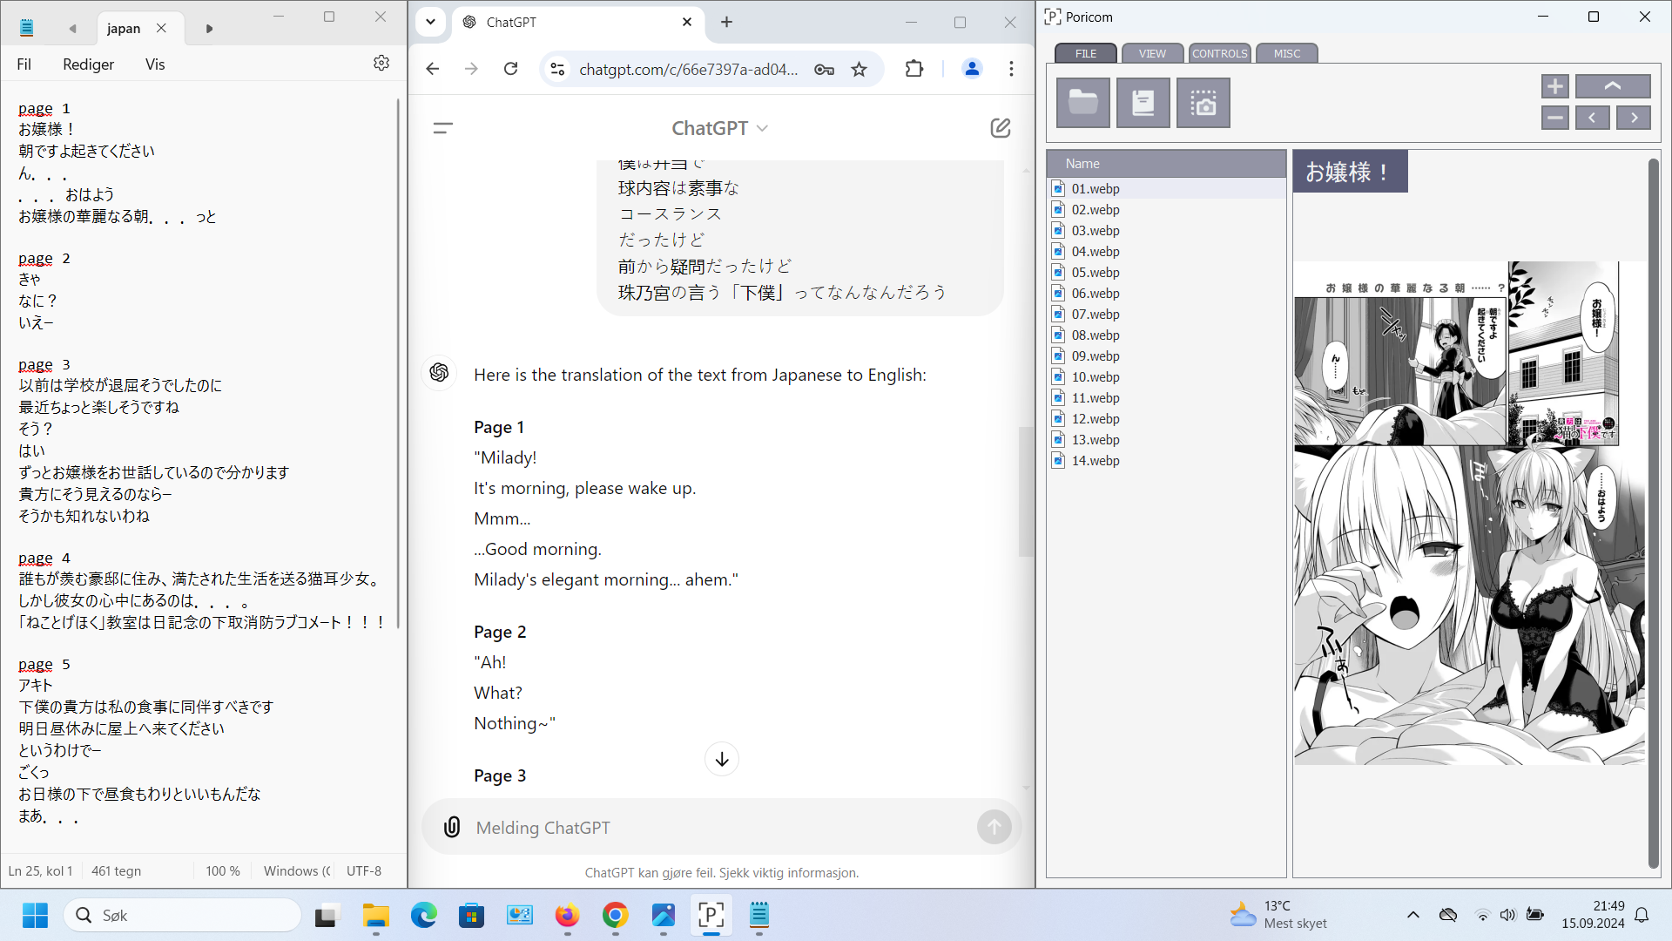Go to next page arrow in Poricom
1672x941 pixels.
[1634, 118]
